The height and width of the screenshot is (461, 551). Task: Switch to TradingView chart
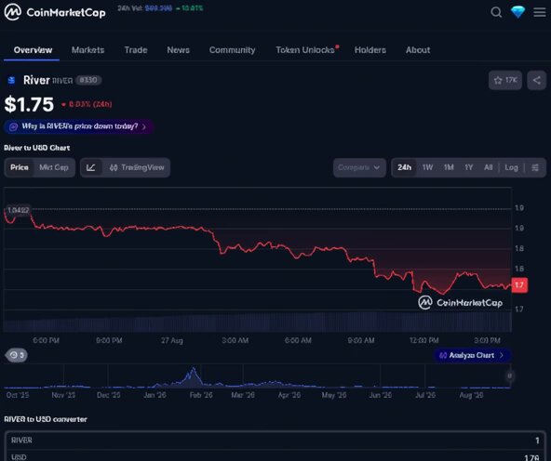(x=137, y=167)
